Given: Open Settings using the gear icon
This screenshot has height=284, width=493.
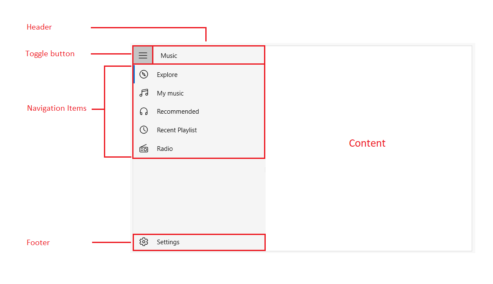Looking at the screenshot, I should (x=144, y=241).
